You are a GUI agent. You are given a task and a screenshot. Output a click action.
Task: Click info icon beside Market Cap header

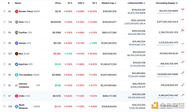tap(115, 3)
